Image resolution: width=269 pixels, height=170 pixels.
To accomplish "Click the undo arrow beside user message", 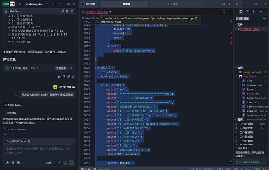I will point(16,95).
